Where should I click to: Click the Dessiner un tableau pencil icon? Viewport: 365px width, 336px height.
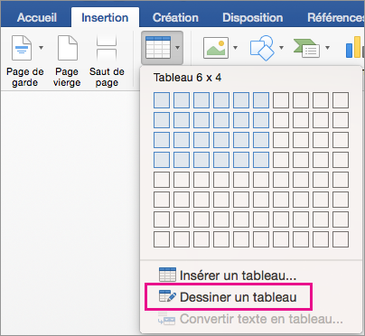point(167,296)
